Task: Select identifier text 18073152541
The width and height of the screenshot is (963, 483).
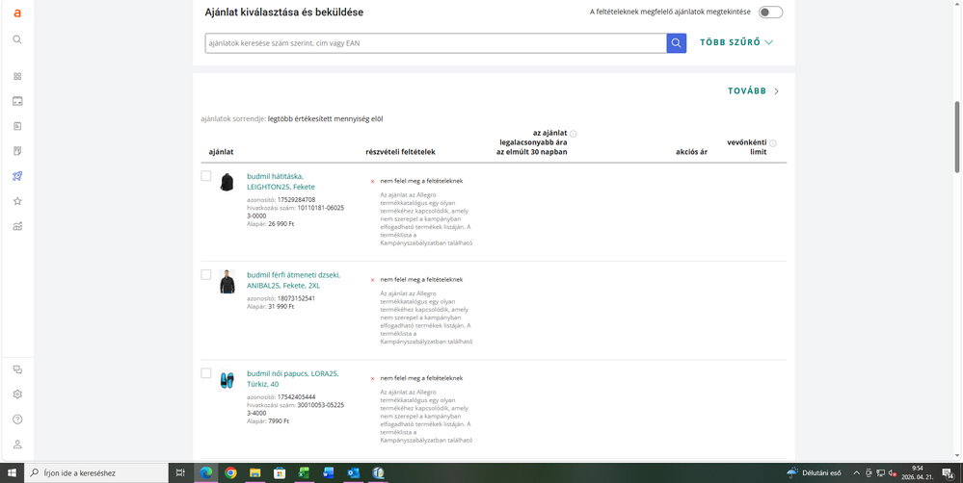Action: 296,298
